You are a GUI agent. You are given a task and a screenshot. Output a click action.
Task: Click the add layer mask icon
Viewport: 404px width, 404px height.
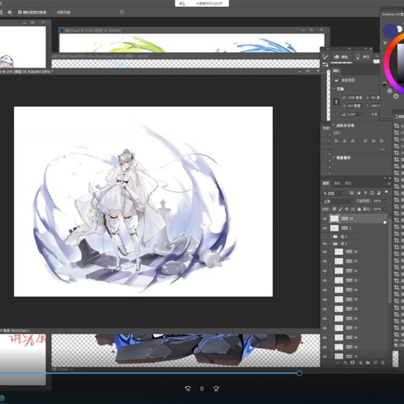pos(353,363)
